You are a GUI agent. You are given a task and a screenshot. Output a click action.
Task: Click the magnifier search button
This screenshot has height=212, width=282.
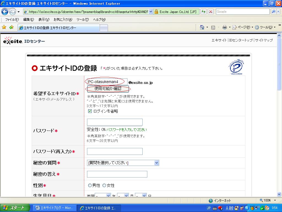pyautogui.click(x=273, y=12)
